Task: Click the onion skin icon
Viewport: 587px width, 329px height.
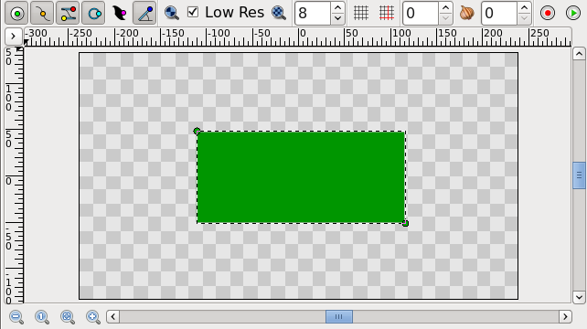Action: pos(467,13)
